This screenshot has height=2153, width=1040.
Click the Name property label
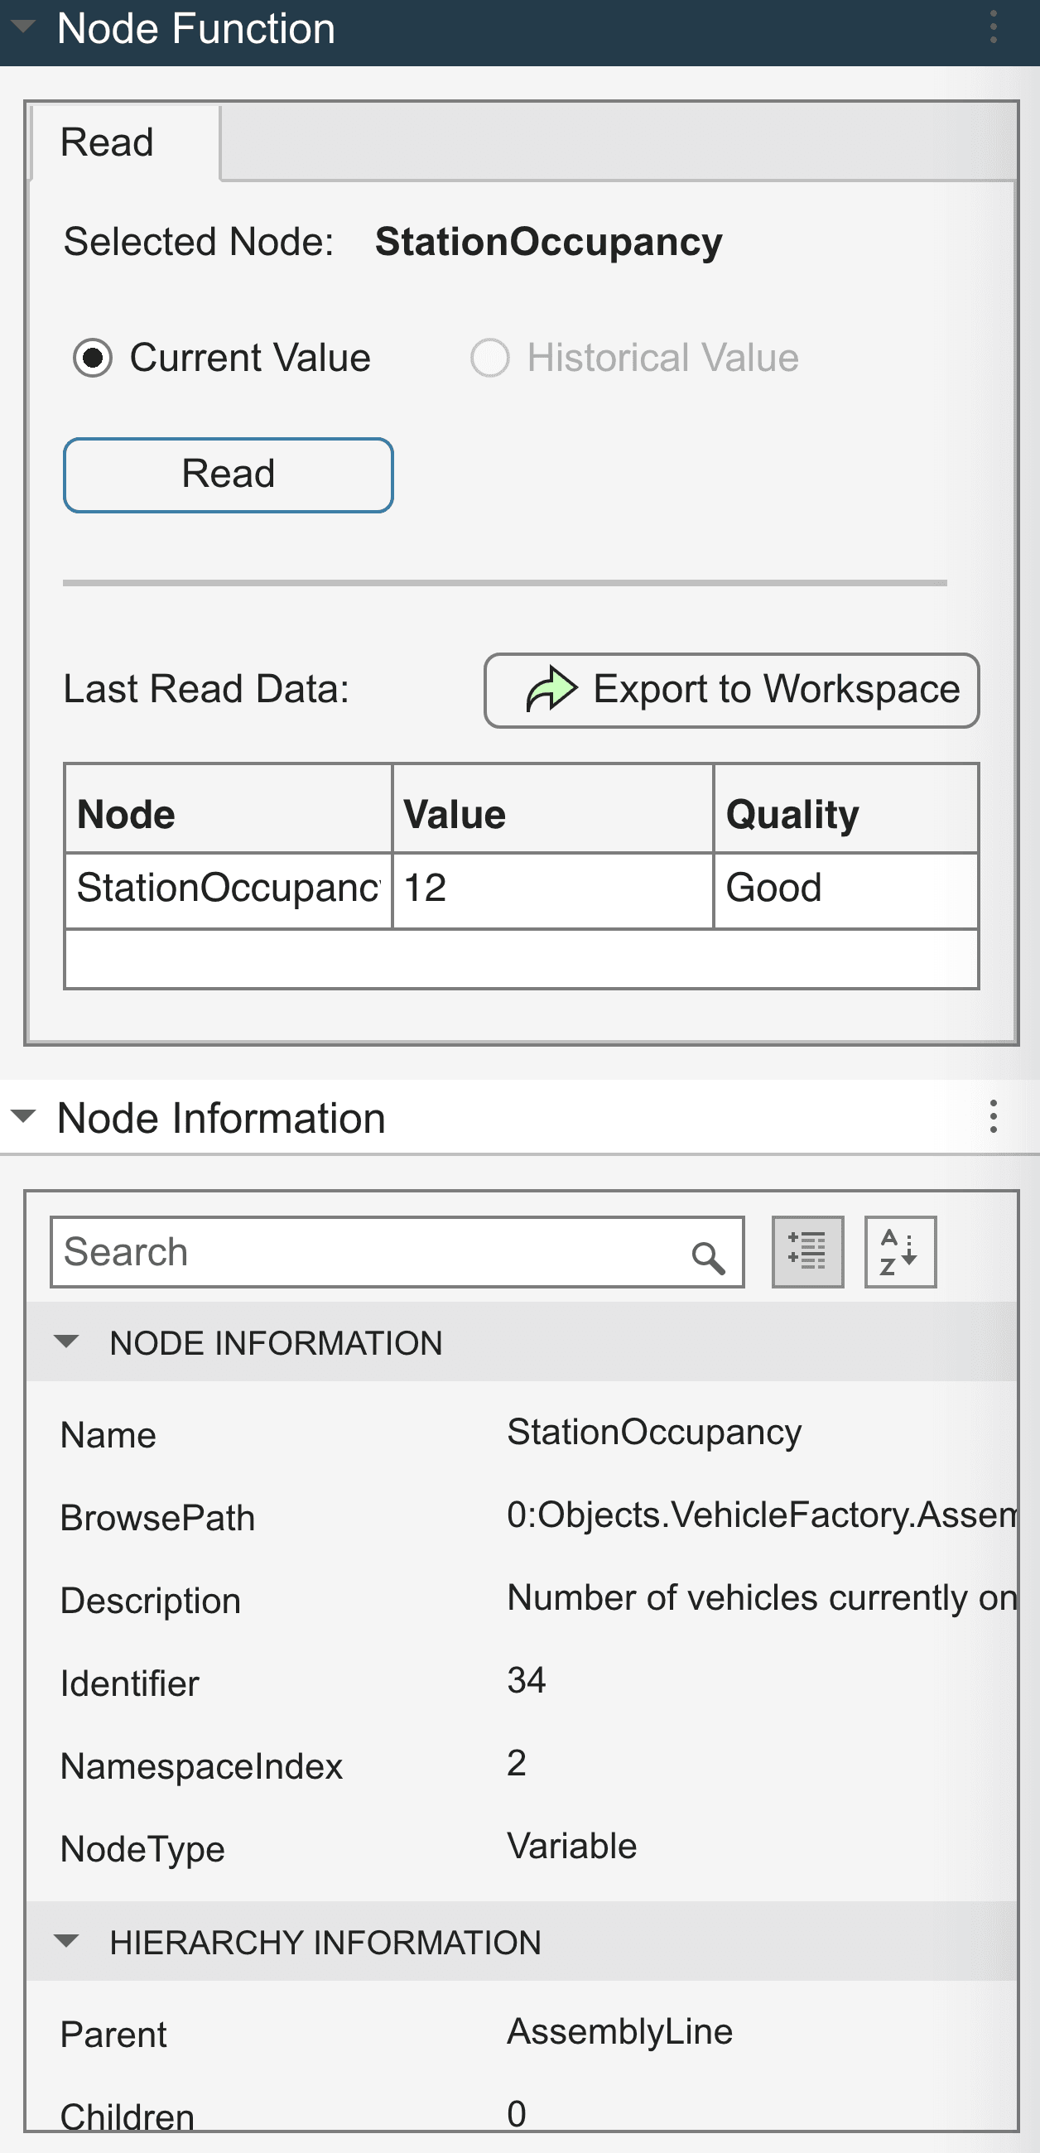(108, 1436)
